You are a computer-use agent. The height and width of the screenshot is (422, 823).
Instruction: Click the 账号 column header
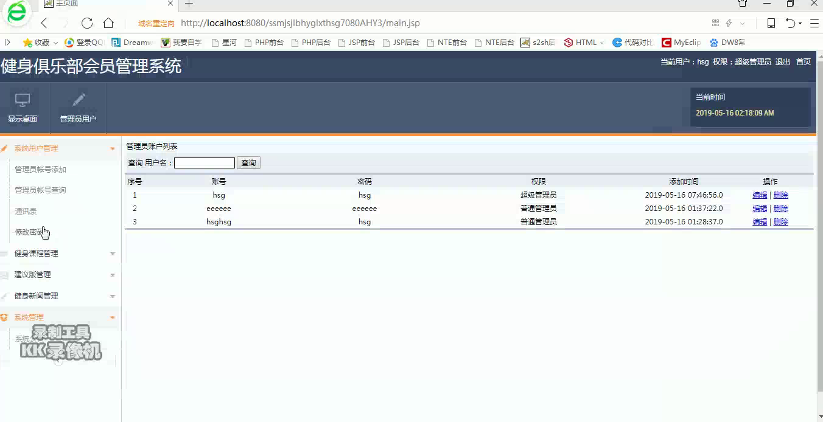[219, 182]
